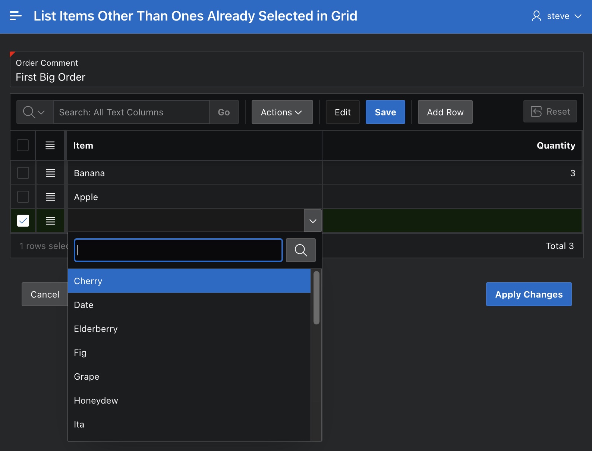Open the Actions dropdown menu
The image size is (592, 451).
282,112
